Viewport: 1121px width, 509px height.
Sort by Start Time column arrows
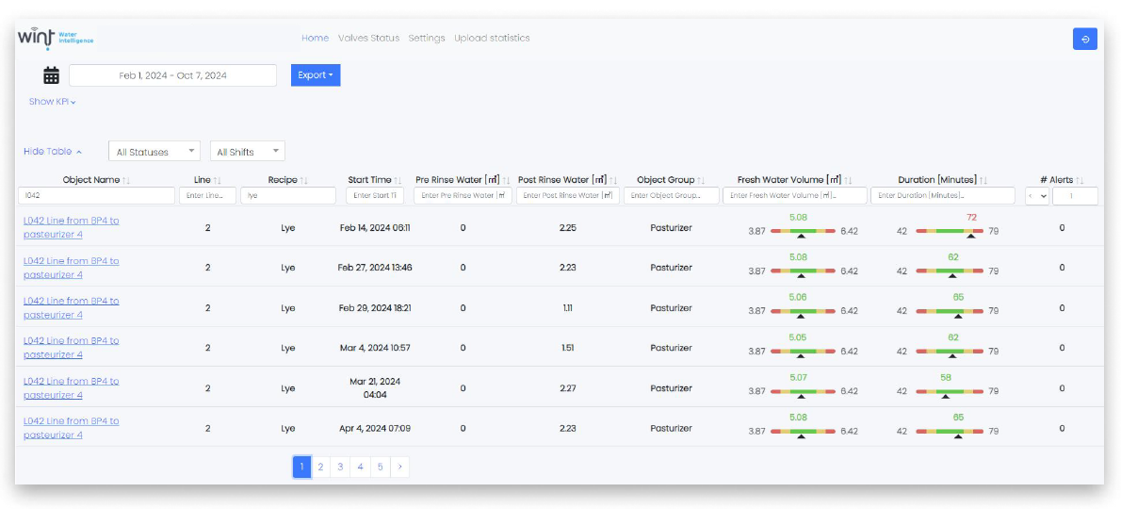(x=398, y=180)
